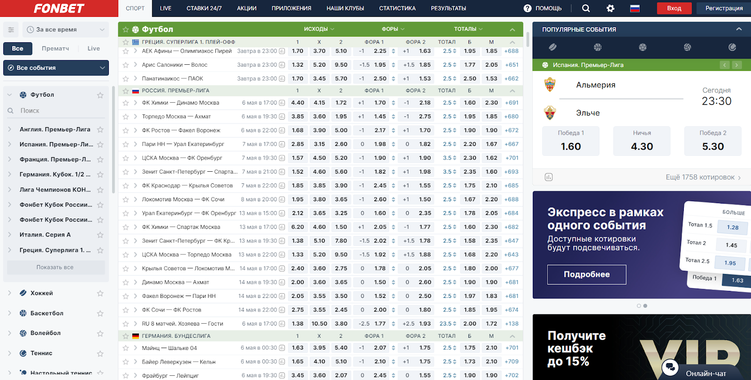Open the АКЦИИ menu item

(247, 8)
